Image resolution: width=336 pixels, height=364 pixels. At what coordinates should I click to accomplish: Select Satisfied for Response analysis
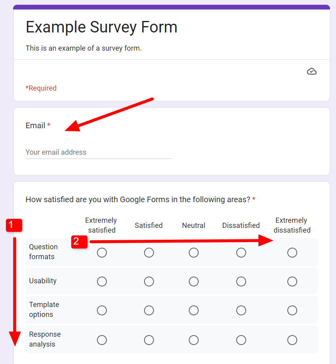[x=149, y=340]
